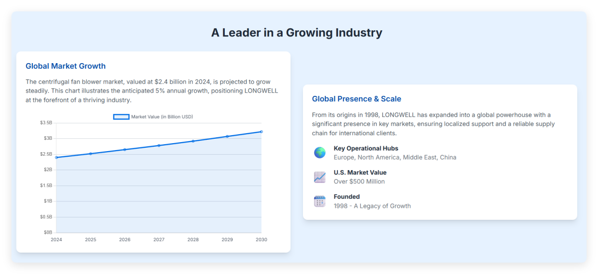Image resolution: width=598 pixels, height=274 pixels.
Task: Click the $3.5B y-axis label
Action: coord(46,122)
